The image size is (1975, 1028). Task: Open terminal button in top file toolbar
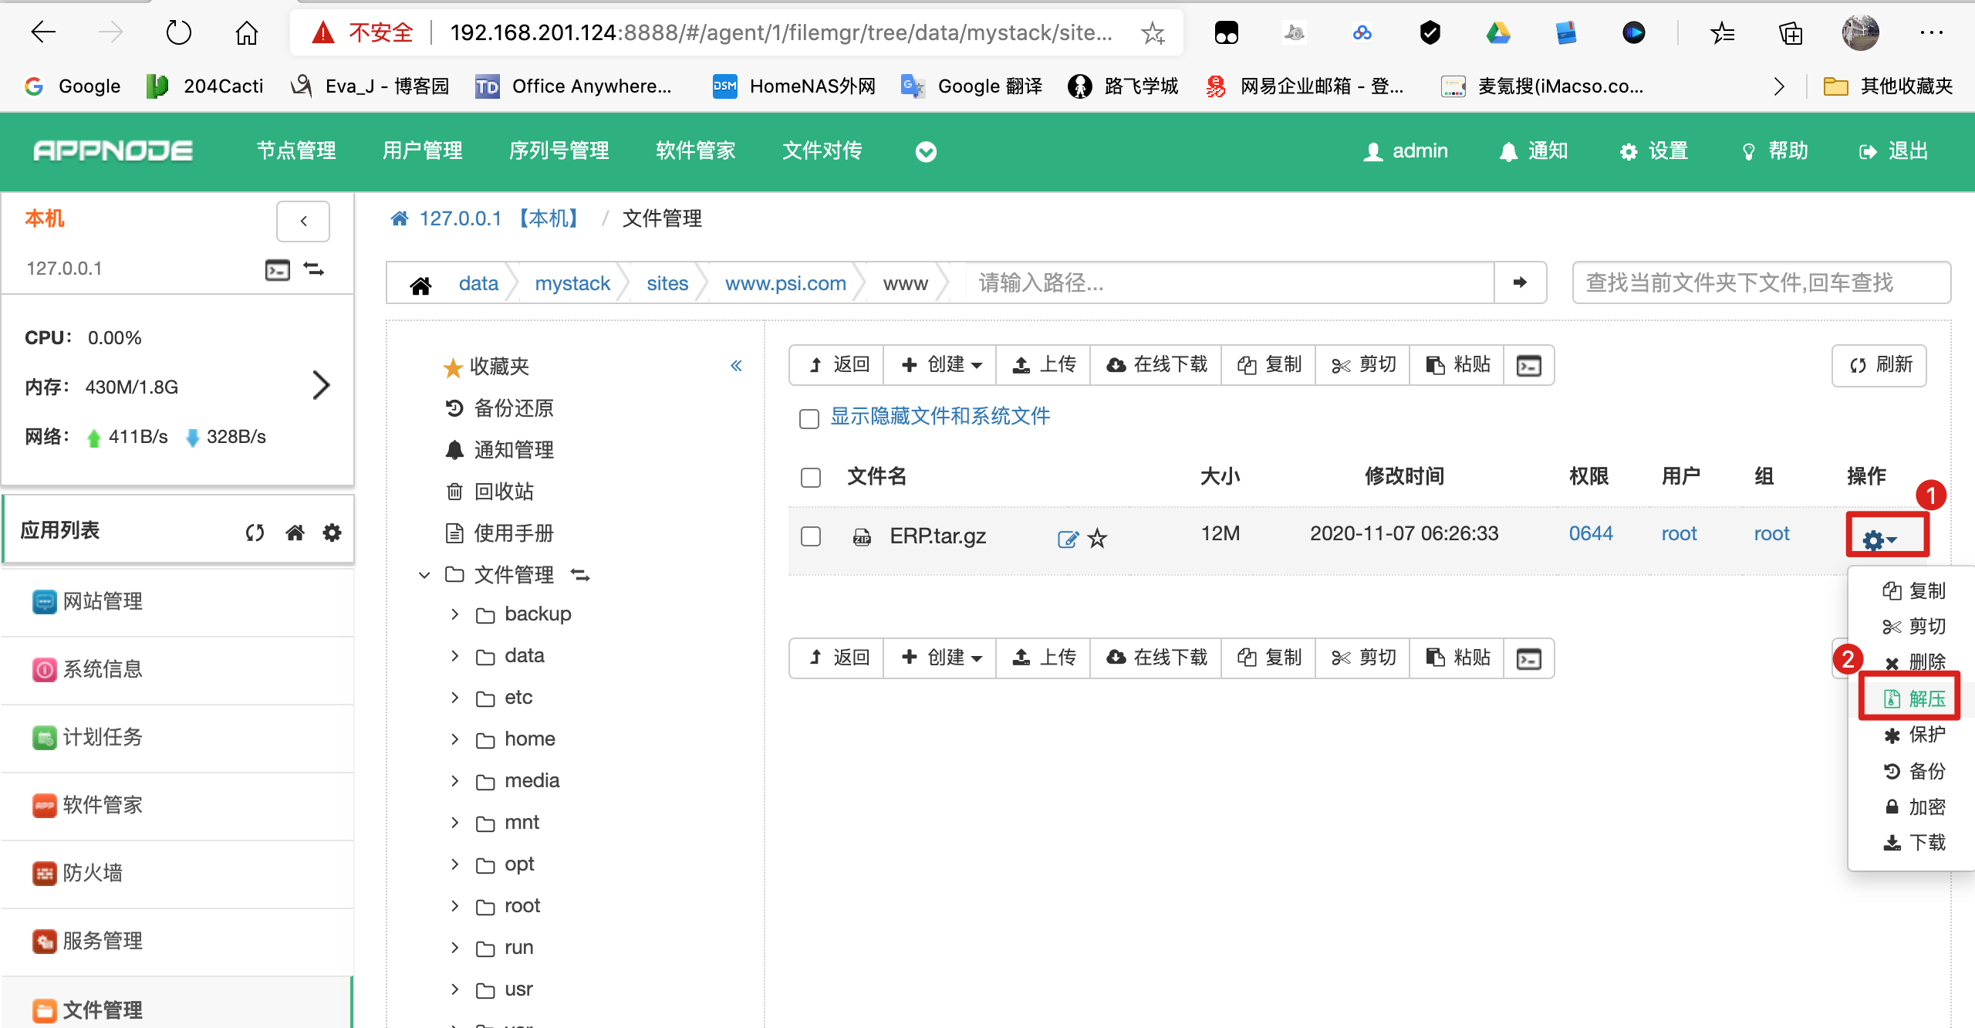pyautogui.click(x=1528, y=365)
